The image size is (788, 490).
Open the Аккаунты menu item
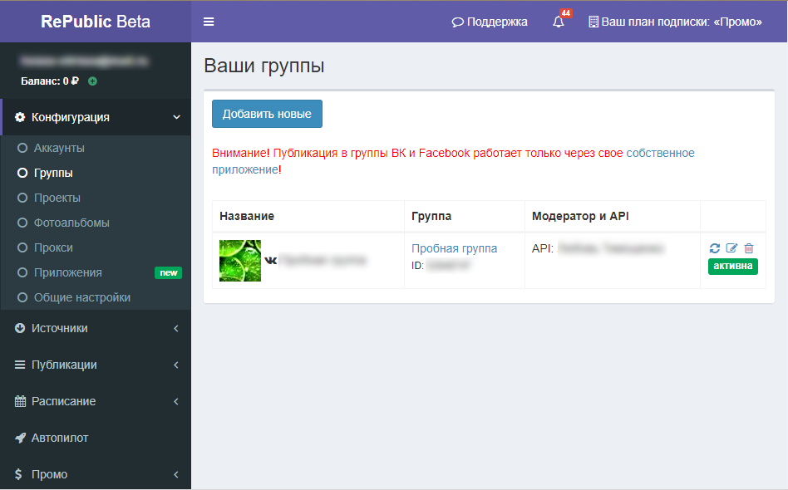tap(96, 148)
